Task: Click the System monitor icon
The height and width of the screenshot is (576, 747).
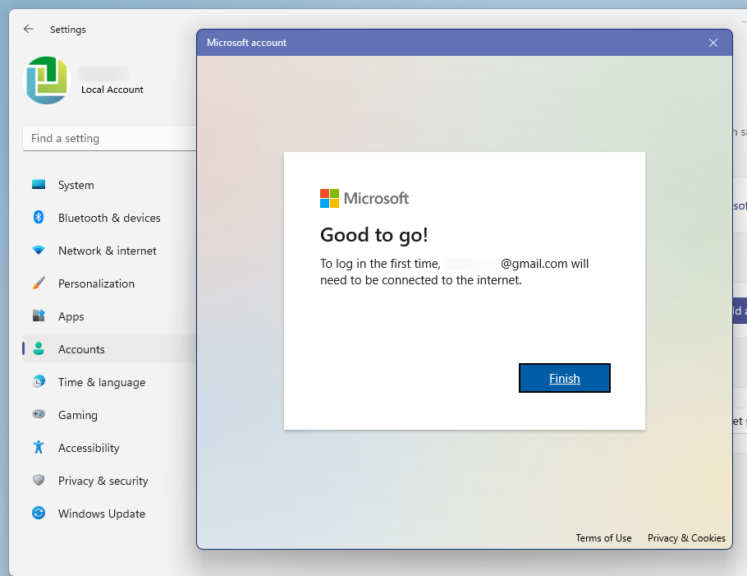Action: tap(39, 185)
